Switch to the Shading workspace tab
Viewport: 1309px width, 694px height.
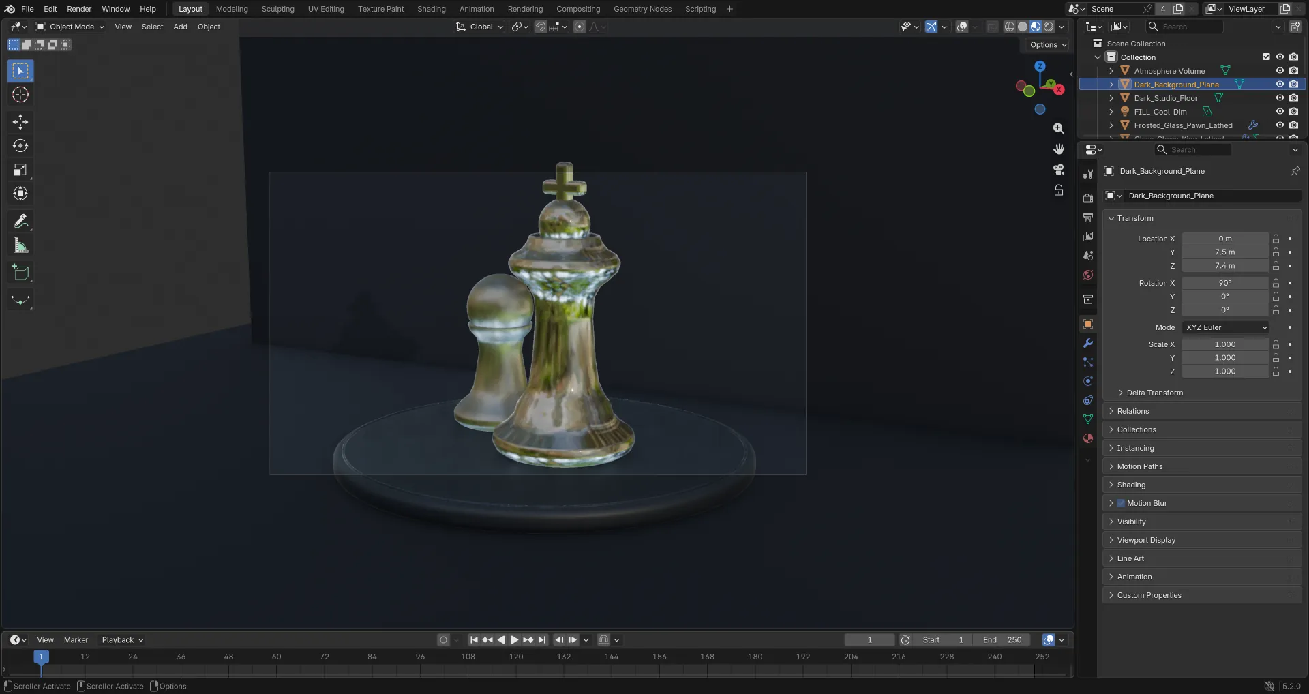click(x=432, y=9)
